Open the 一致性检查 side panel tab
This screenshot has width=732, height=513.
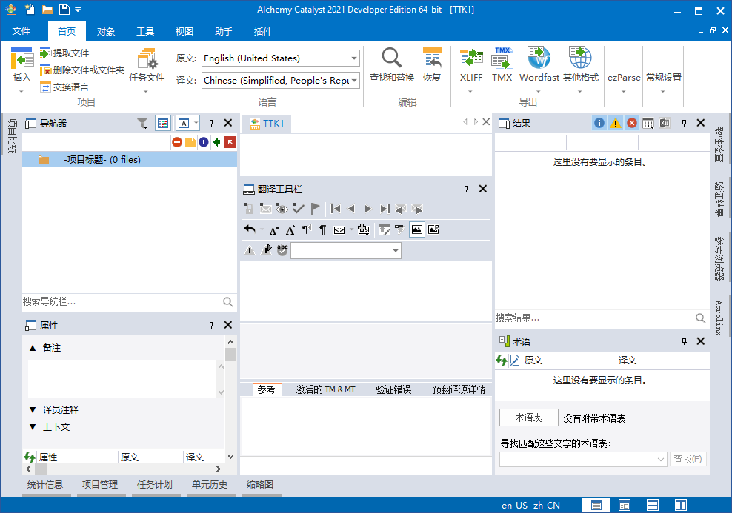(x=719, y=141)
